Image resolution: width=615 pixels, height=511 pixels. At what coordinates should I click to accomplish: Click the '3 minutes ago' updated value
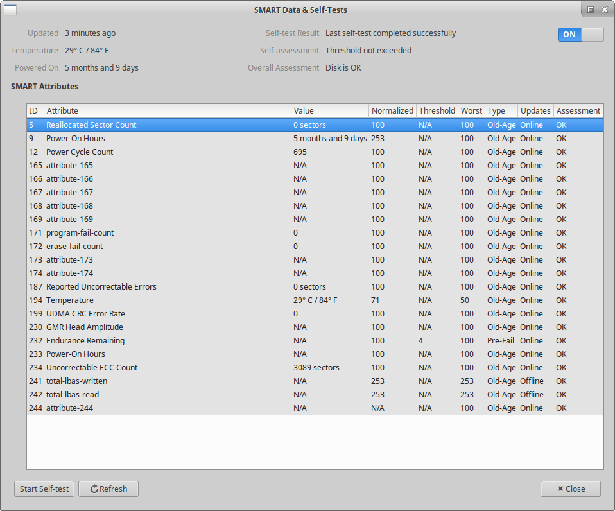(x=91, y=33)
